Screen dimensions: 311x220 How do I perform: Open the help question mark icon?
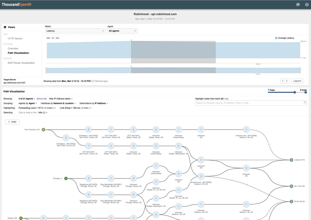click(307, 4)
